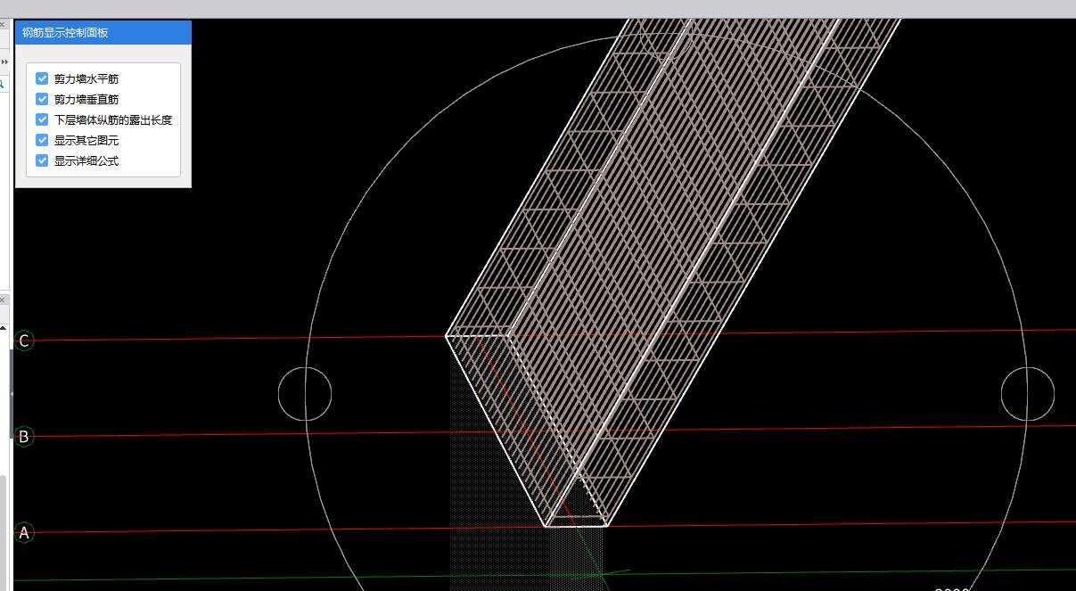Select axis label B marker
Image resolution: width=1076 pixels, height=591 pixels.
tap(24, 437)
